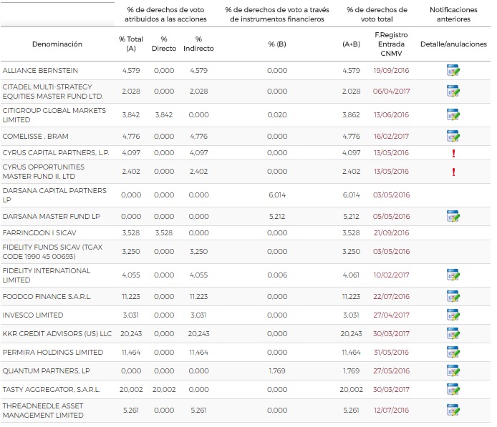Open detail icon for THREADNEEDLE ASSET MANAGEMENT
Screen dimensions: 497x427
453,411
